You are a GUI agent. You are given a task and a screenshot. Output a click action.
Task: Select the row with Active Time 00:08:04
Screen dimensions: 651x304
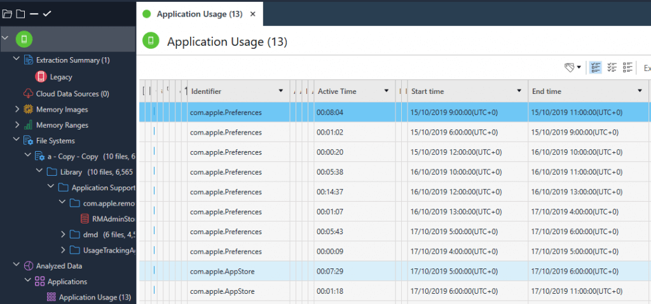395,112
